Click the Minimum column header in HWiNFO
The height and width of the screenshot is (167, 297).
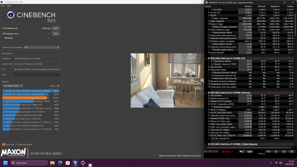tap(262, 7)
